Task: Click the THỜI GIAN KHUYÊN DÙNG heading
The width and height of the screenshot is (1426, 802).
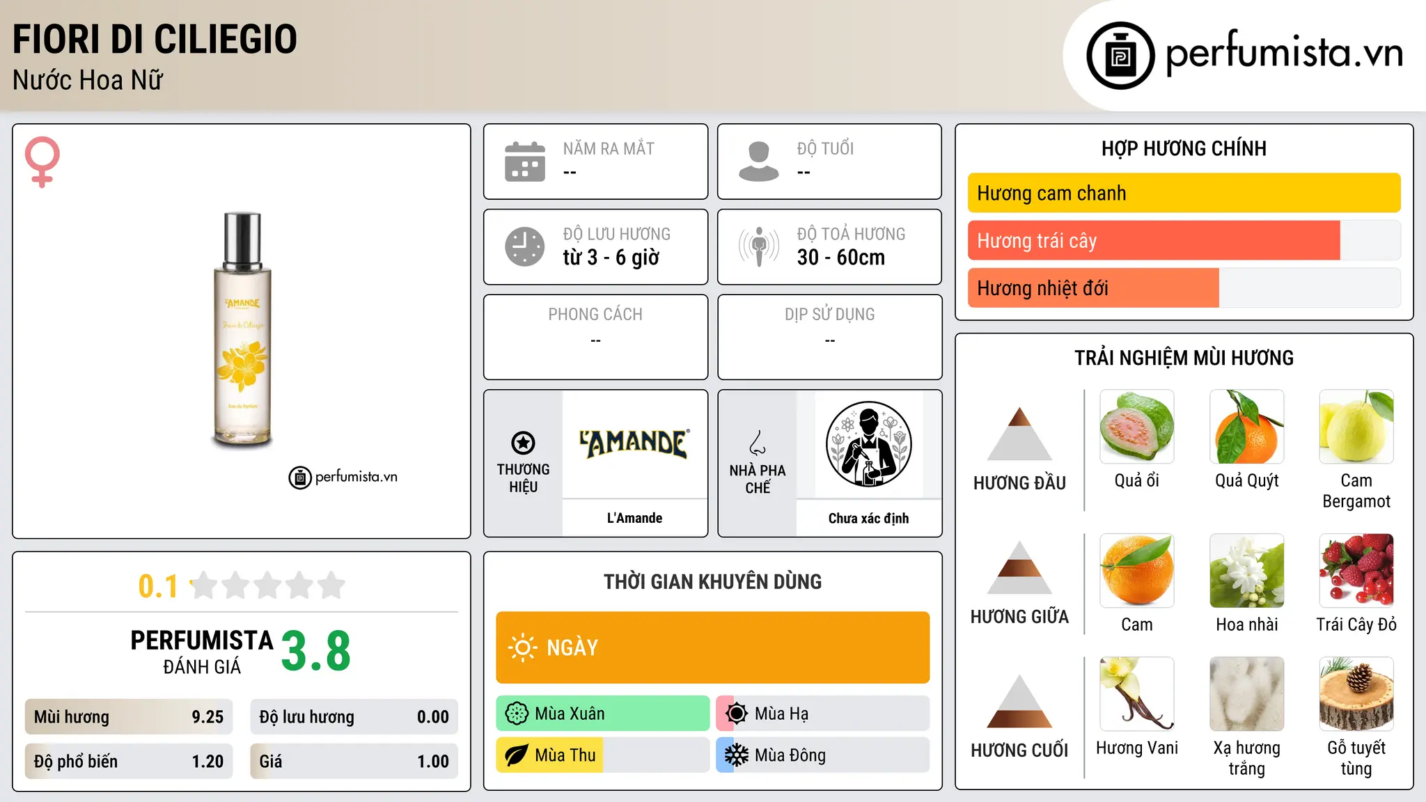Action: pos(712,581)
